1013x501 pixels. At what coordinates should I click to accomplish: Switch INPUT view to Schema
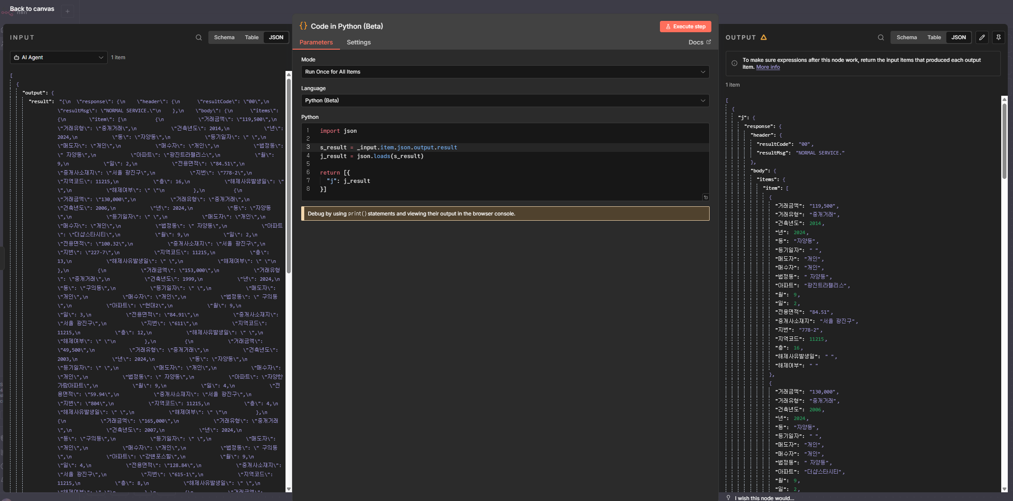point(224,37)
